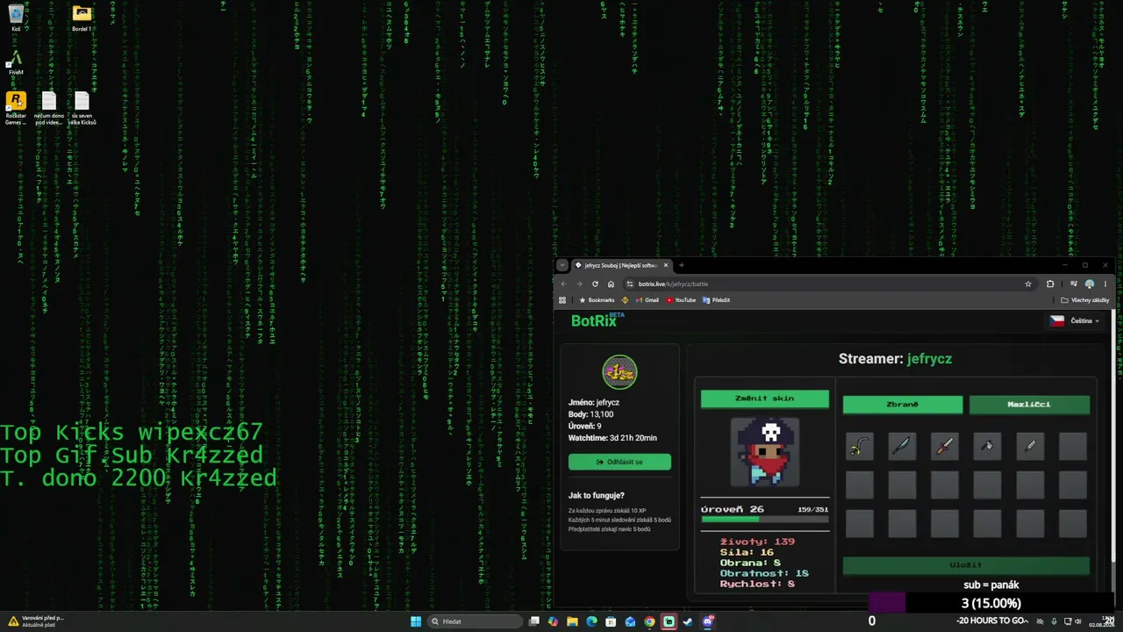
Task: Open the YouTube bookmark
Action: click(681, 300)
